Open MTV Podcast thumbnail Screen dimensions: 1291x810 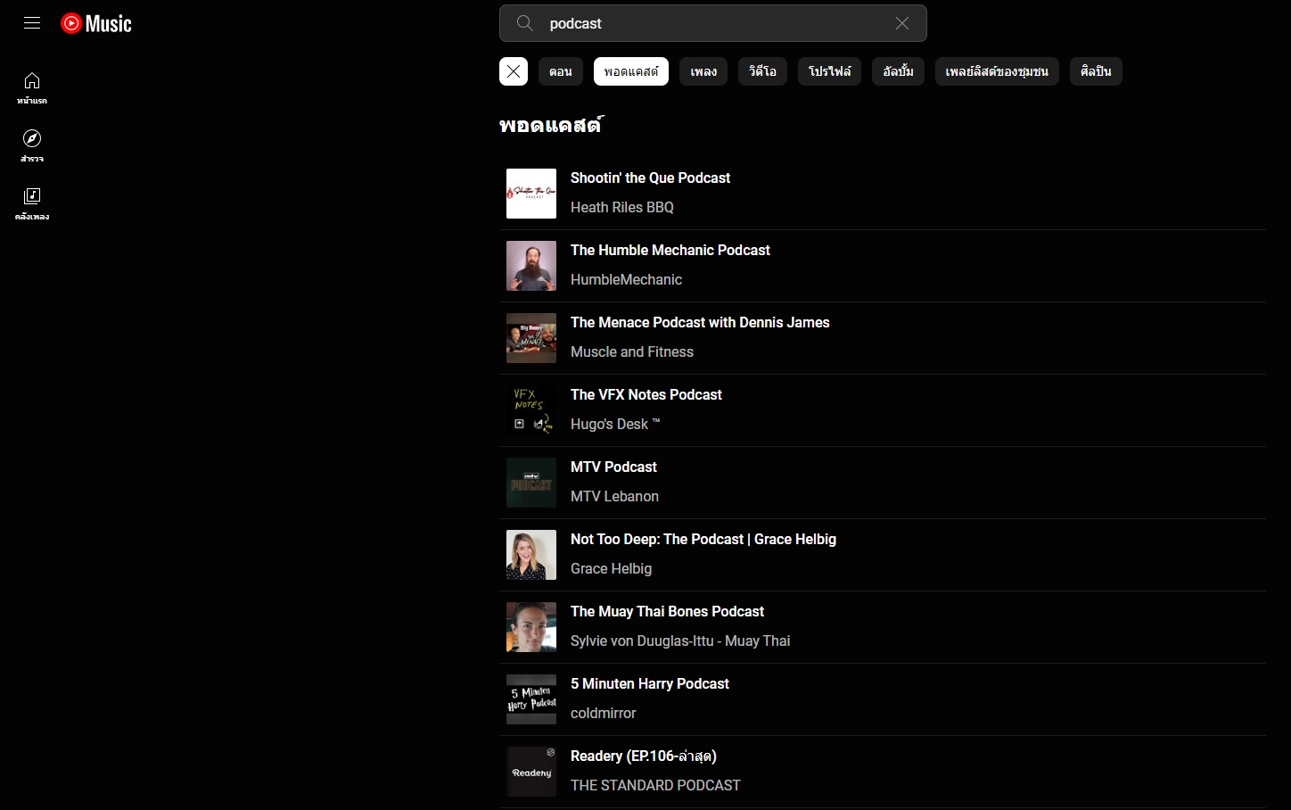531,483
